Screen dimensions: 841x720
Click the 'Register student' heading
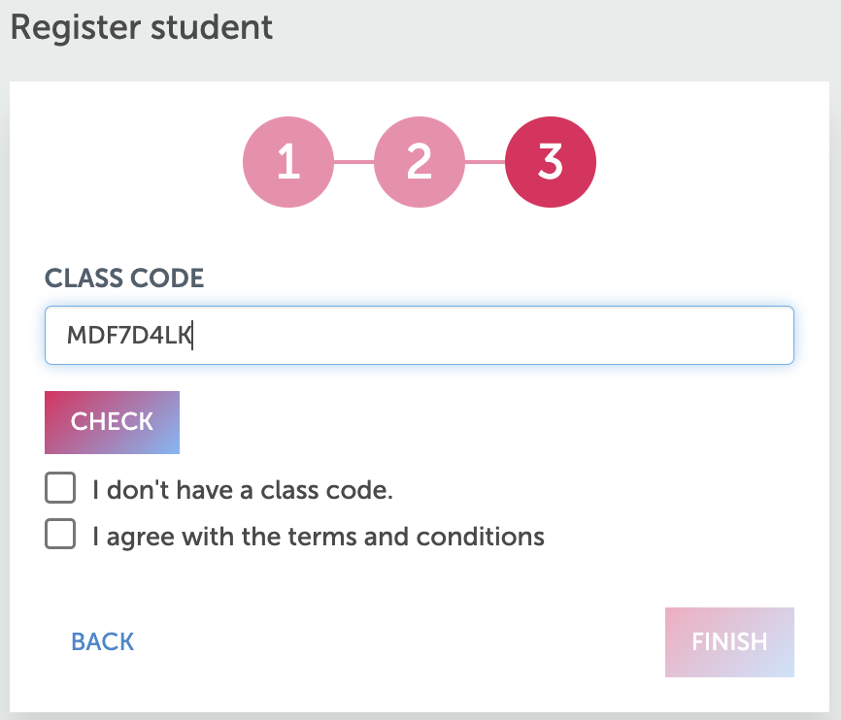(142, 27)
